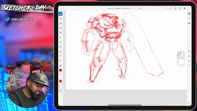Redo the last action
The height and width of the screenshot is (111, 197).
pyautogui.click(x=170, y=8)
